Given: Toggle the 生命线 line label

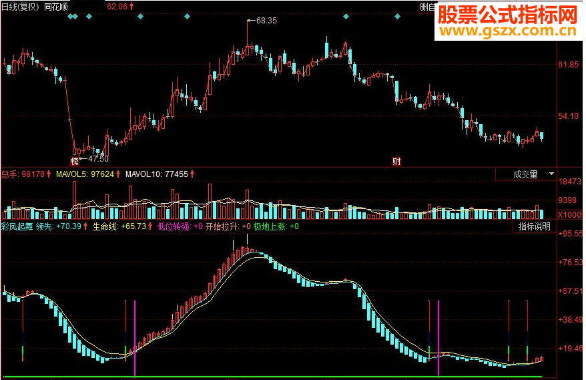Looking at the screenshot, I should pyautogui.click(x=105, y=226).
